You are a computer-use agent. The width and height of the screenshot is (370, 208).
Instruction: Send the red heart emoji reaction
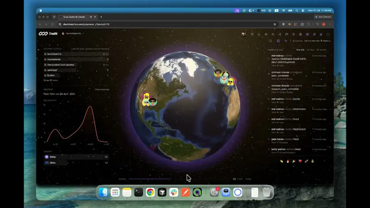coord(300,161)
